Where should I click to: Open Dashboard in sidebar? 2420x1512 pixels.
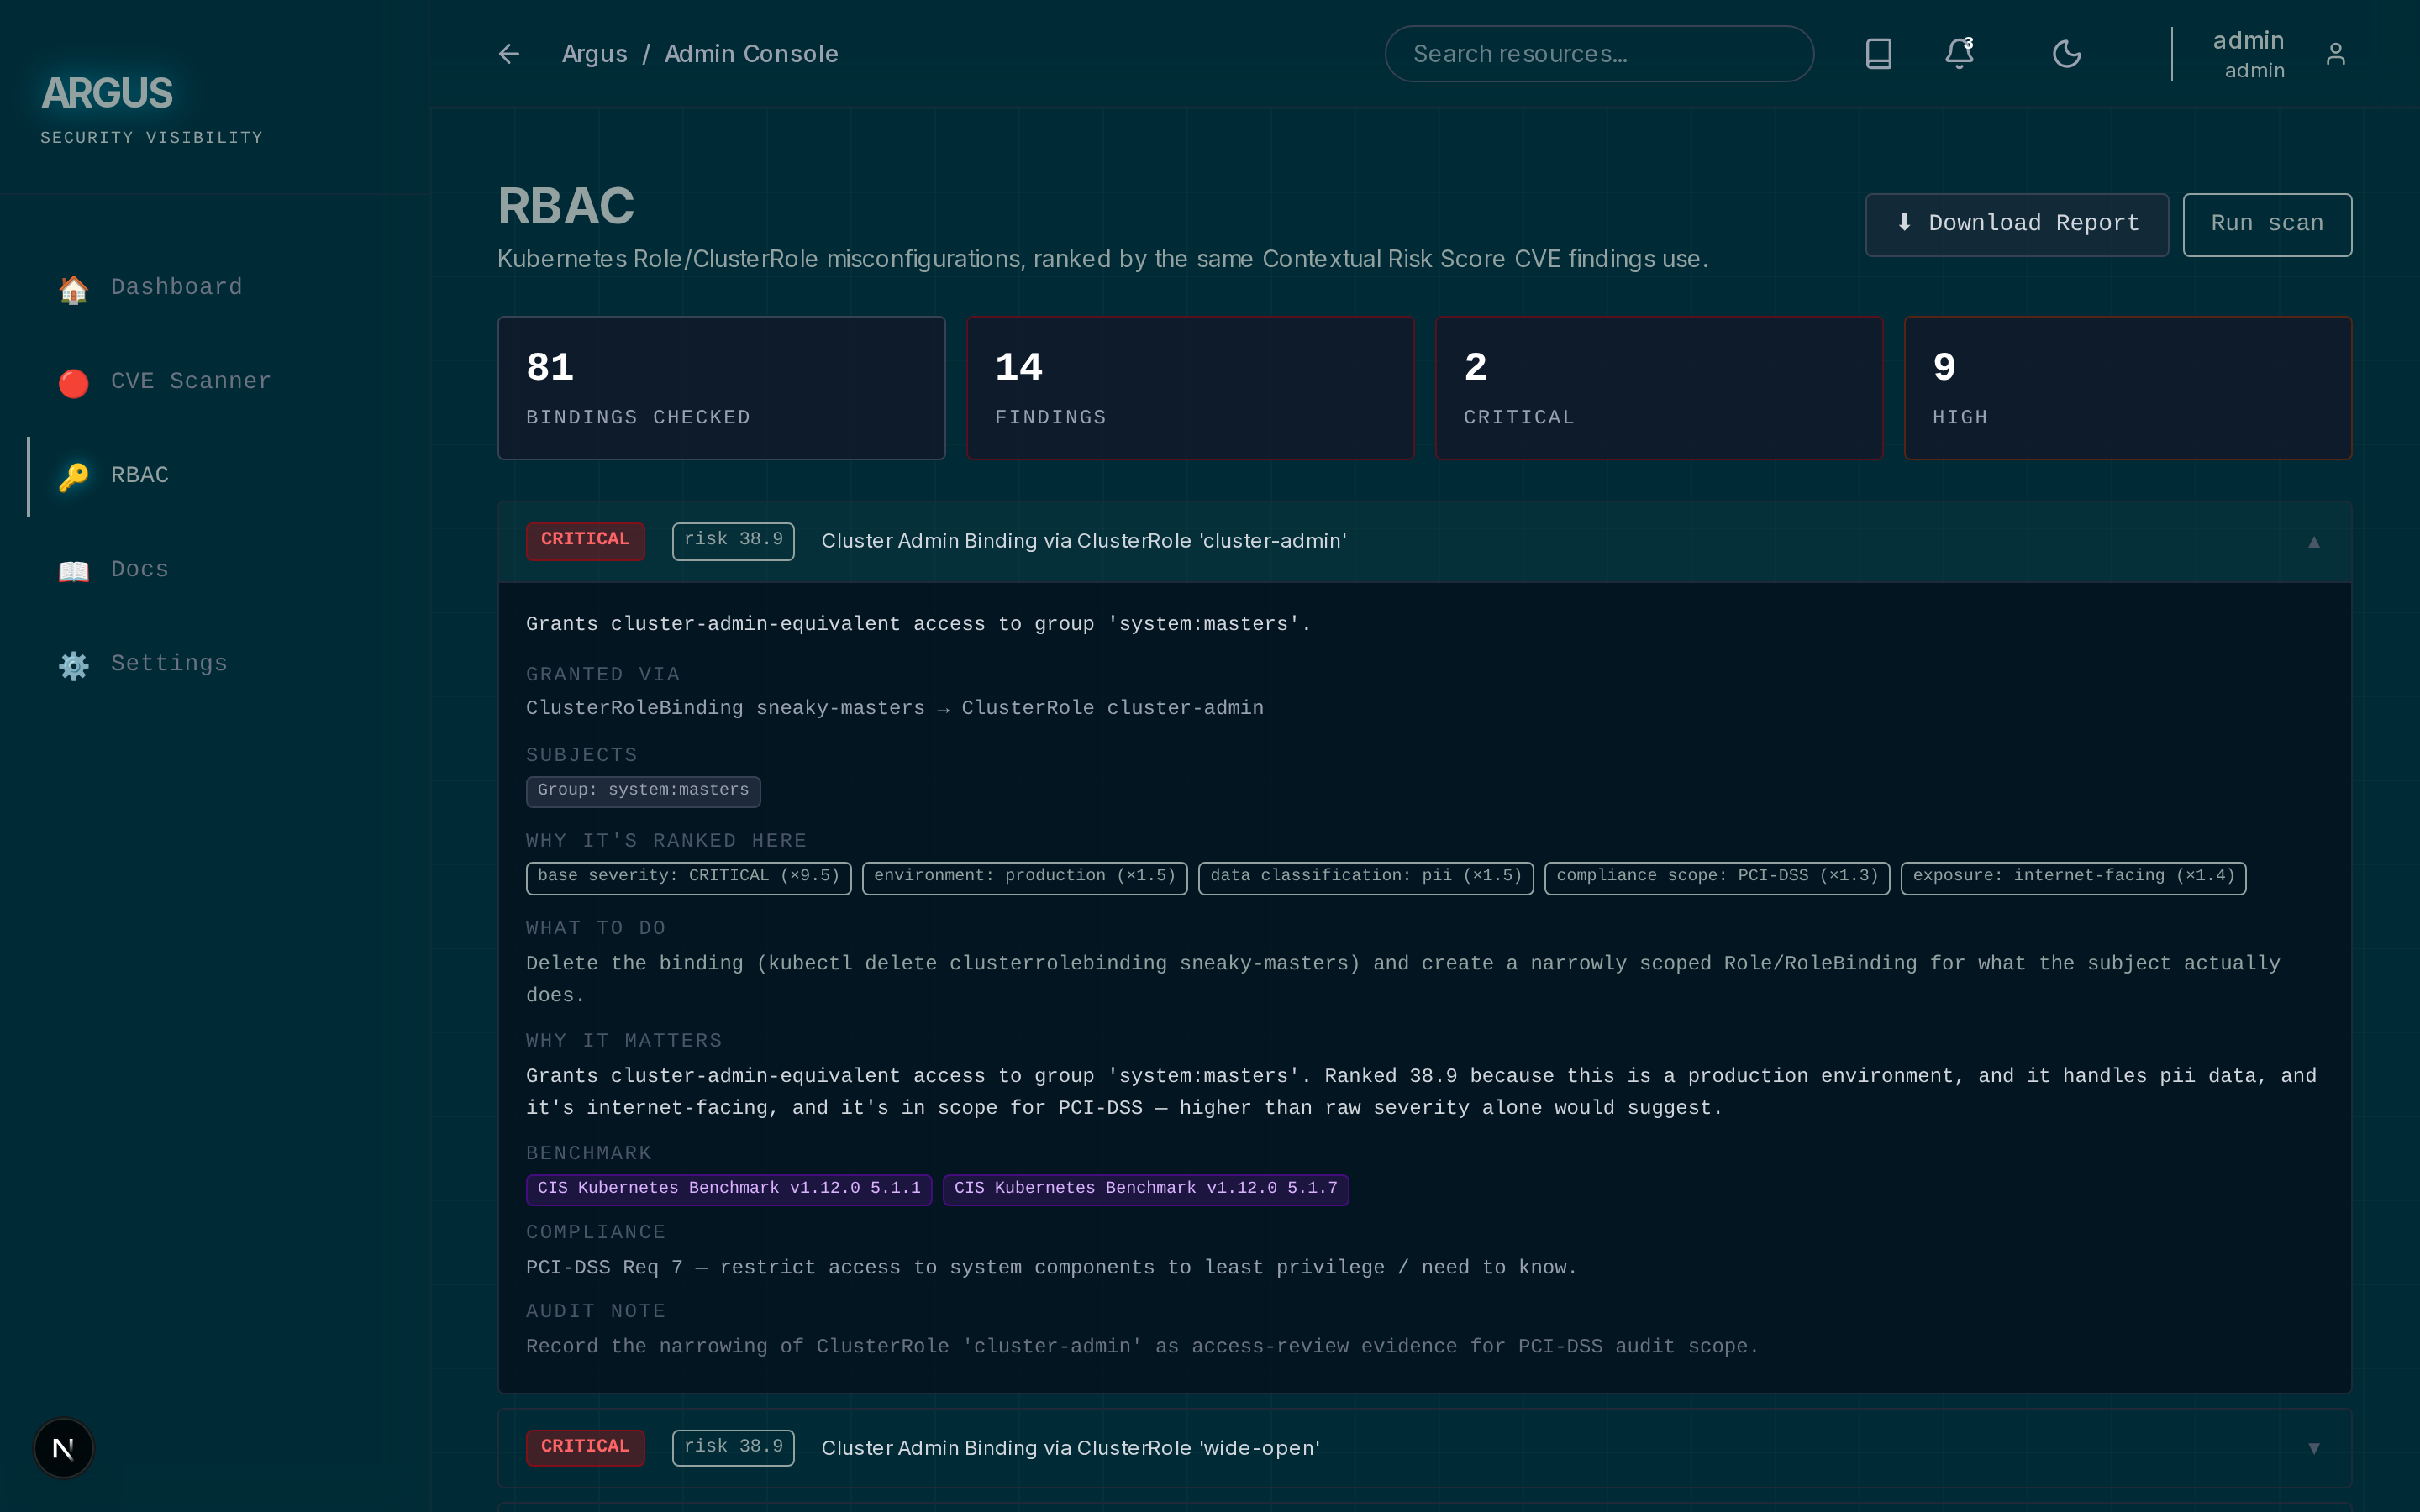click(x=214, y=288)
